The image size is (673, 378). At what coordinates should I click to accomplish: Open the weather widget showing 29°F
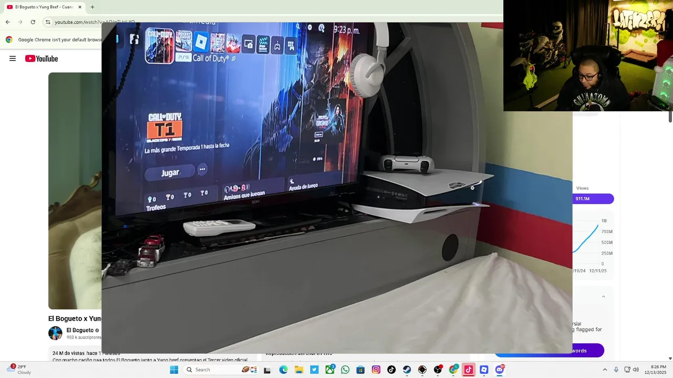[x=18, y=370]
